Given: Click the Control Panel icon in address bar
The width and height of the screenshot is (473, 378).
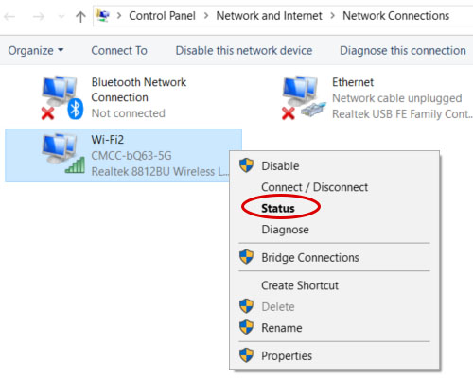Looking at the screenshot, I should [103, 15].
